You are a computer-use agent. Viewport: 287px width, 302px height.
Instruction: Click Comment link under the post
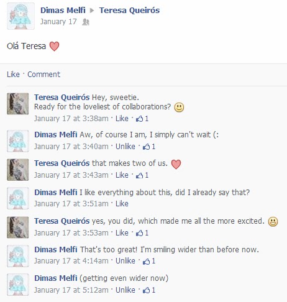[x=44, y=75]
